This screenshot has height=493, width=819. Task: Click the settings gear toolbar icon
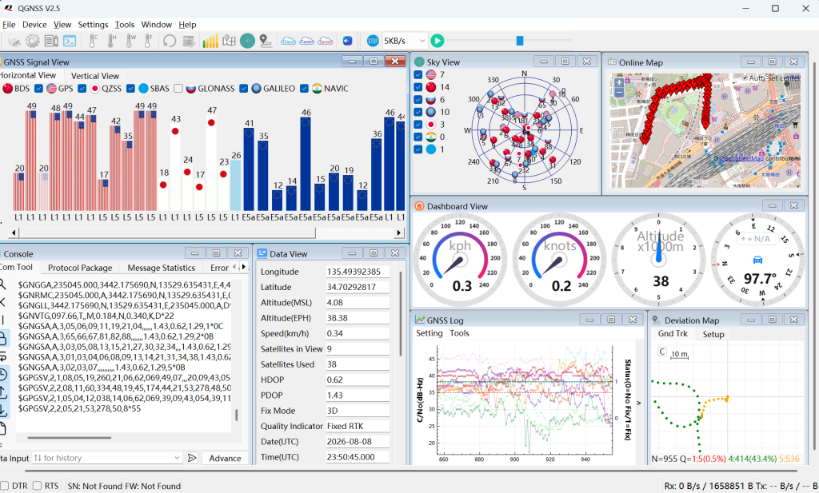[33, 41]
